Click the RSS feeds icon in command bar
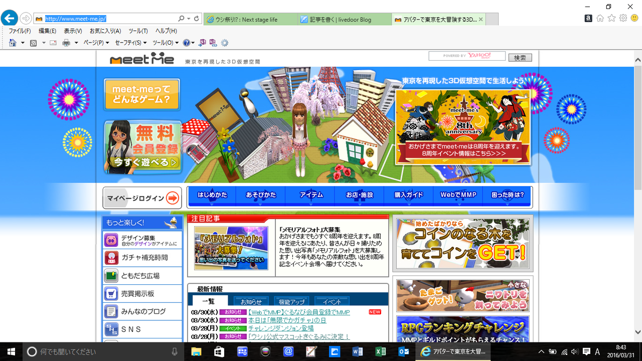The height and width of the screenshot is (361, 642). [x=34, y=43]
